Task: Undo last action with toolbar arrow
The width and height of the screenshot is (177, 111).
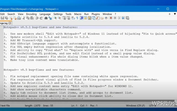Action: pos(37,18)
